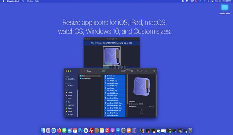This screenshot has width=233, height=135.
Task: Select the Icon-Small-20.png file
Action: pyautogui.click(x=115, y=98)
